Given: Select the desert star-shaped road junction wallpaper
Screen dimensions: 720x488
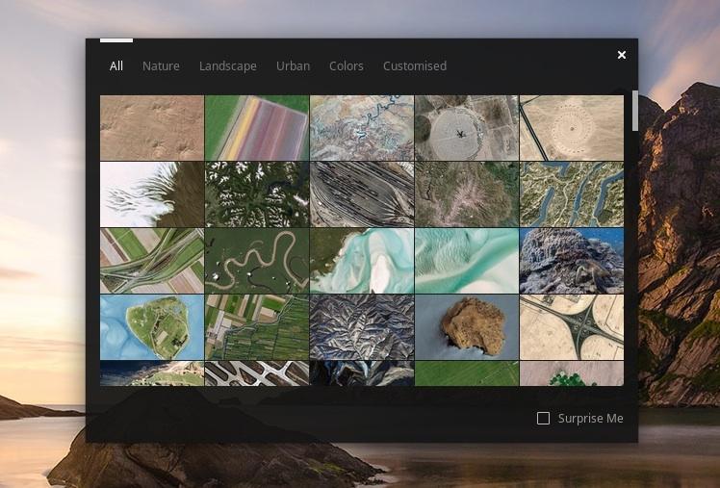Looking at the screenshot, I should coord(572,327).
